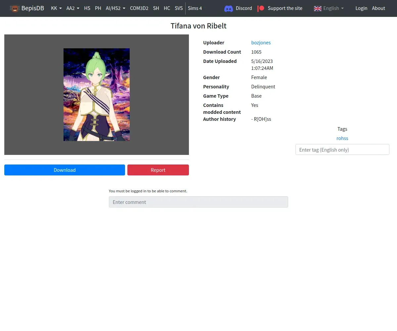Click Support the site link
The height and width of the screenshot is (331, 397).
click(285, 8)
